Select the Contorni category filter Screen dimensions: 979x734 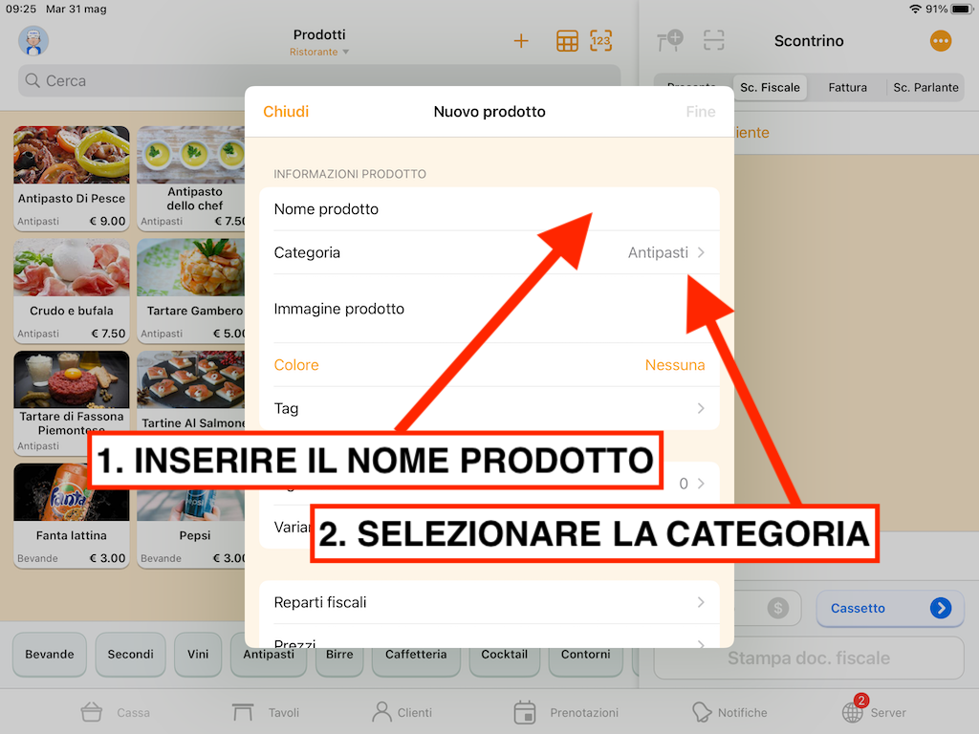pos(586,656)
